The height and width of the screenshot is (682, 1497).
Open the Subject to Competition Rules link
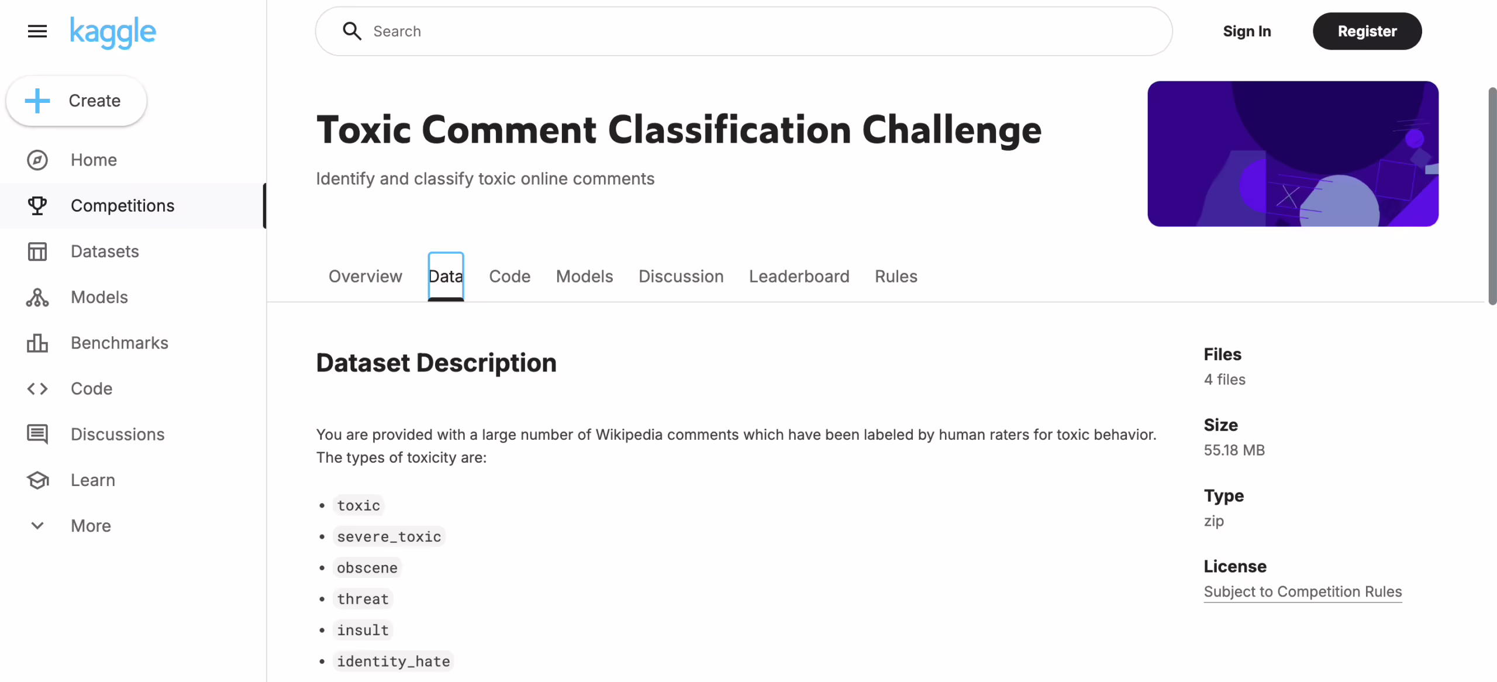pos(1302,591)
